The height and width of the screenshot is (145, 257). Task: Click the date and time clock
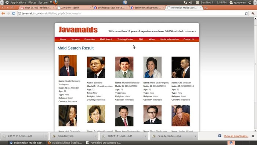pyautogui.click(x=214, y=3)
